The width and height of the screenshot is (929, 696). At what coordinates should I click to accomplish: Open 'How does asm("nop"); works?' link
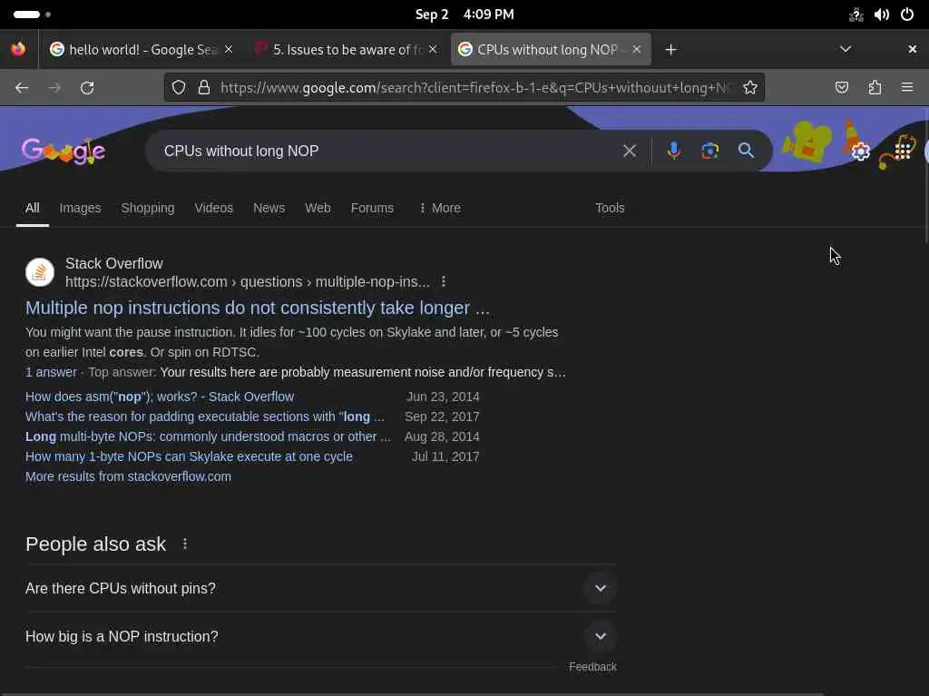[160, 397]
